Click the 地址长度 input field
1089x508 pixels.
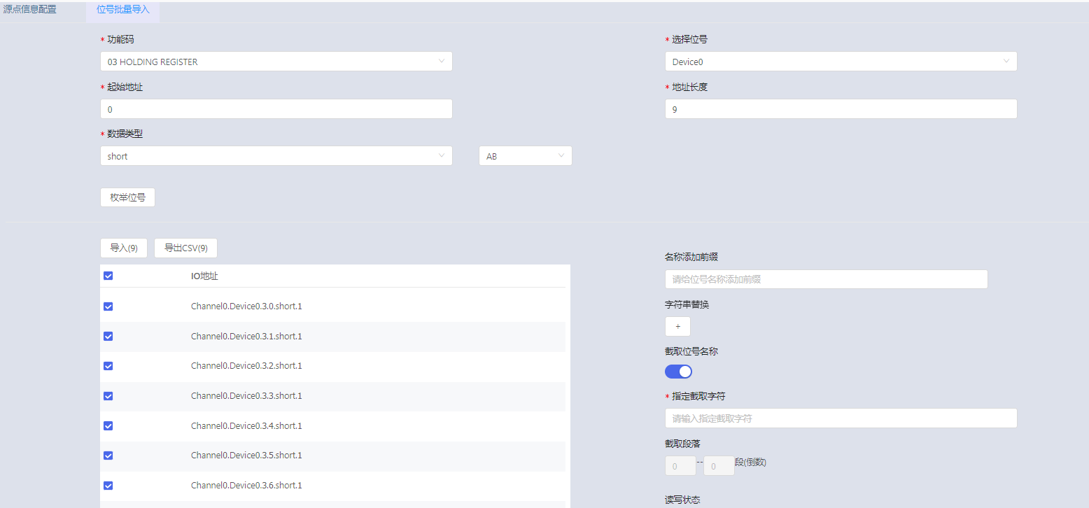(840, 109)
